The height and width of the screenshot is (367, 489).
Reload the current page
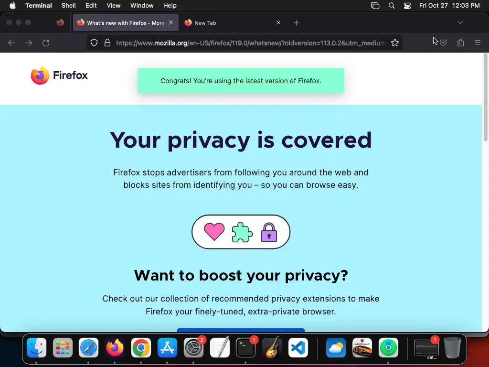tap(46, 43)
